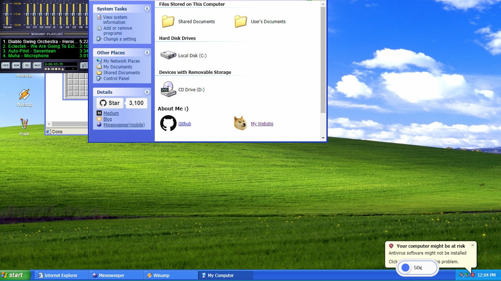Click the scroll down arrow in My Computer
Image resolution: width=501 pixels, height=281 pixels.
point(323,138)
